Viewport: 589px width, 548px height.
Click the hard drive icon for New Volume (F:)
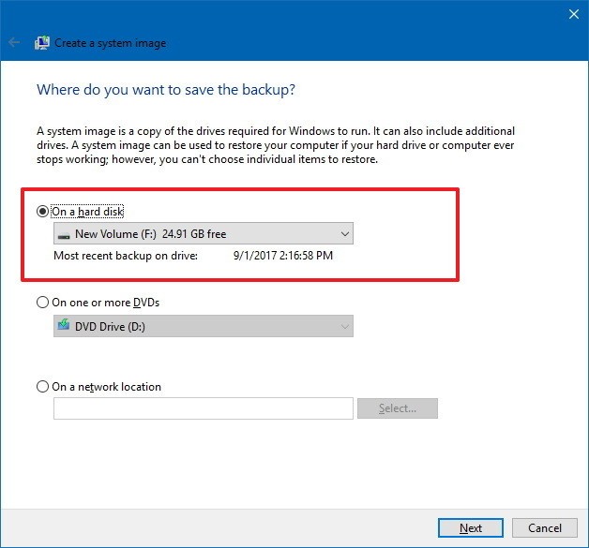pos(64,236)
